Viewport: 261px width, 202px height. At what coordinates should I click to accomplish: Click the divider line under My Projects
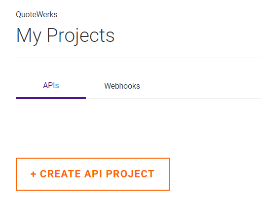point(138,58)
